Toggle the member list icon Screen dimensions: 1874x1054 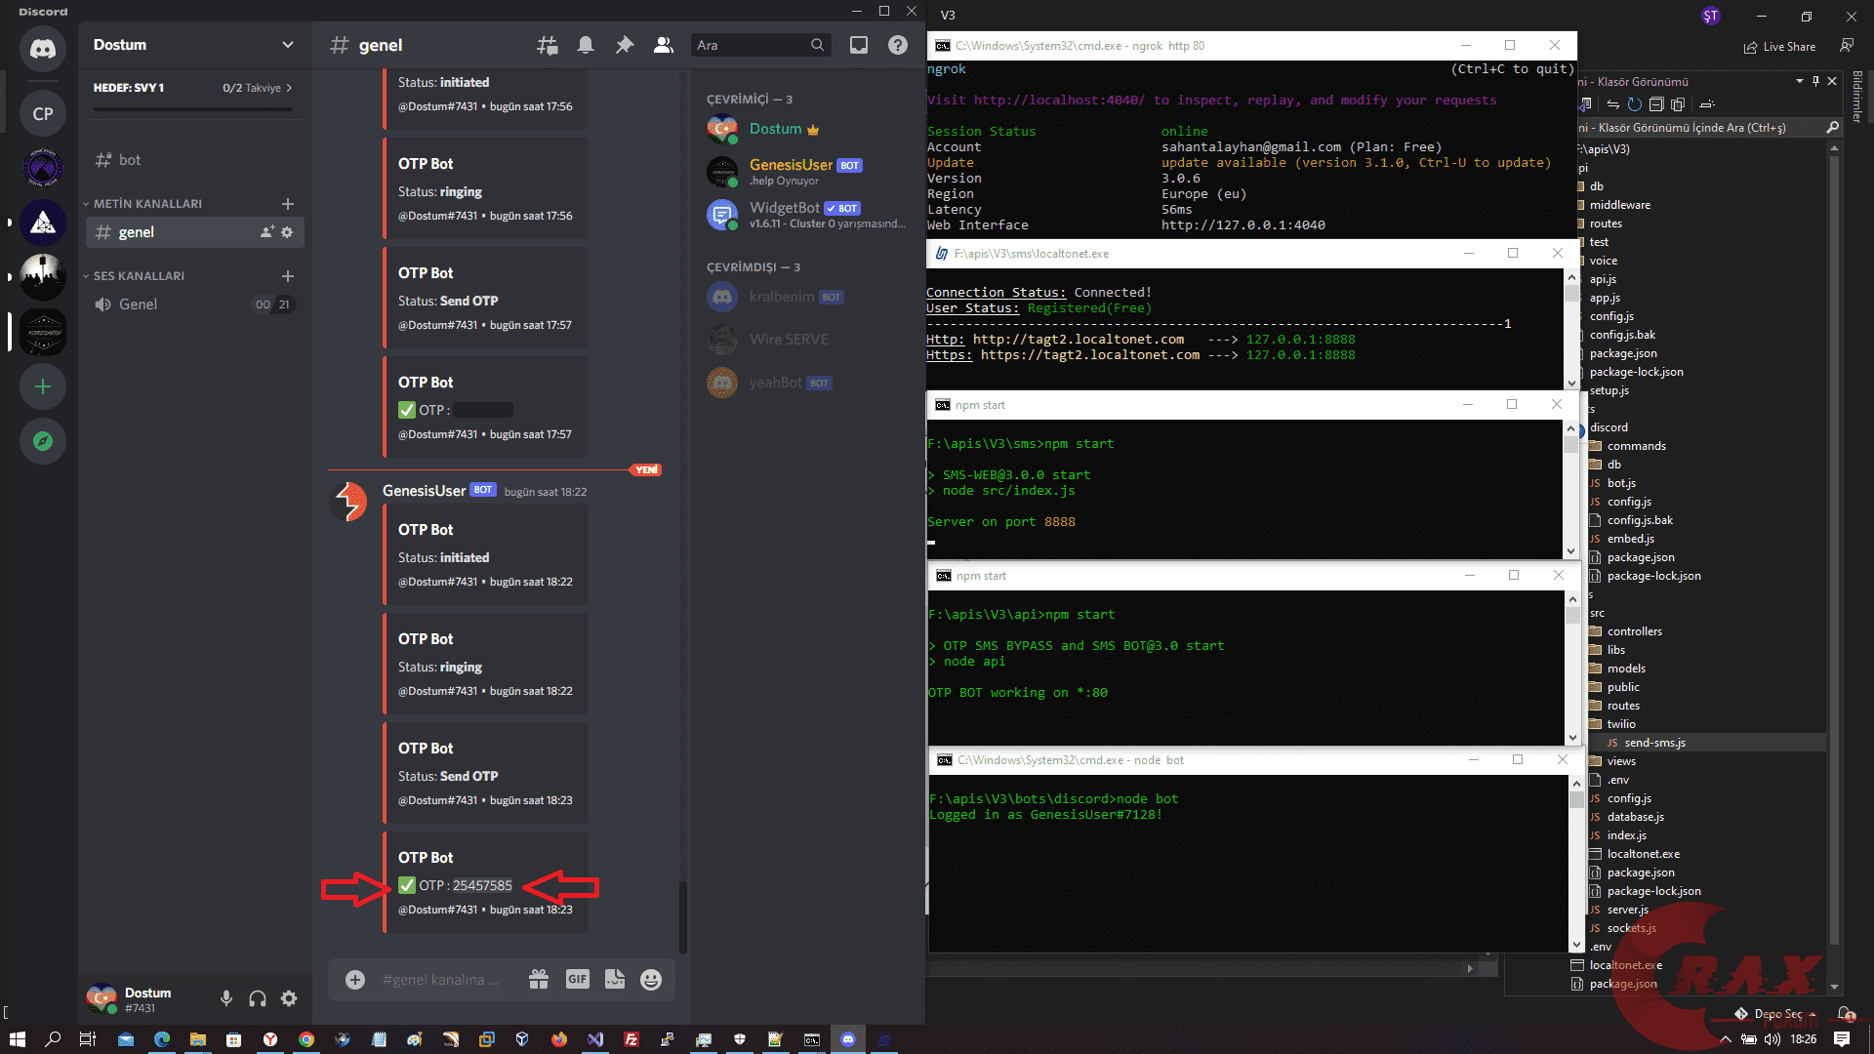(664, 45)
